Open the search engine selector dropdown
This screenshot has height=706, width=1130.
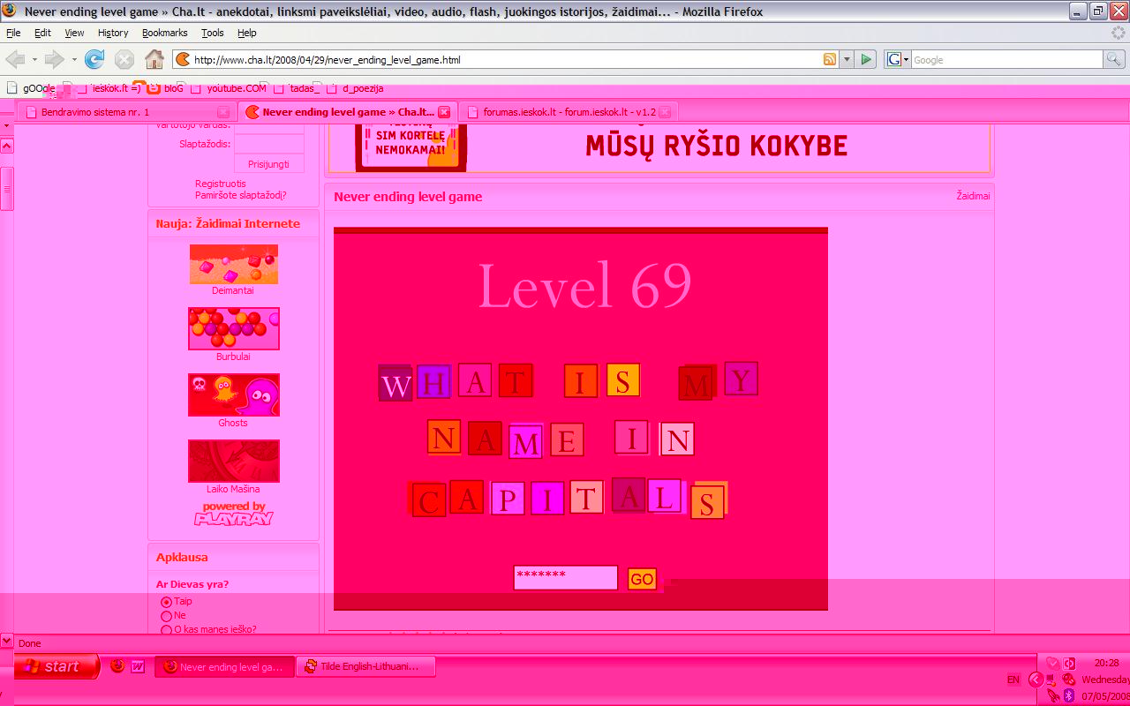click(906, 59)
